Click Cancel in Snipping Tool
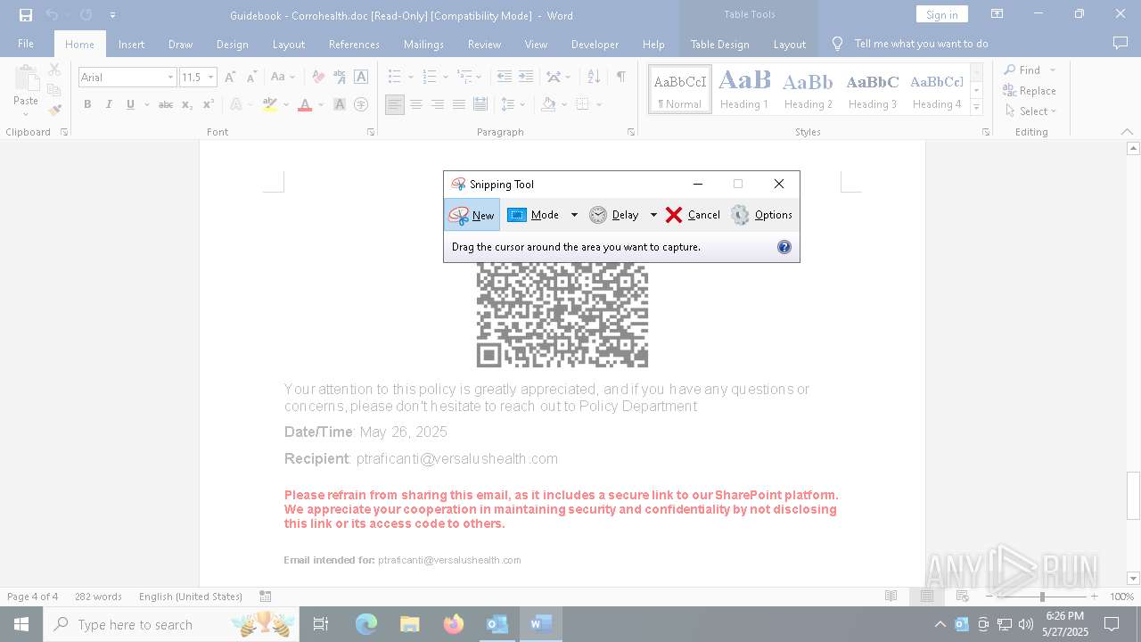Viewport: 1141px width, 642px height. click(693, 215)
